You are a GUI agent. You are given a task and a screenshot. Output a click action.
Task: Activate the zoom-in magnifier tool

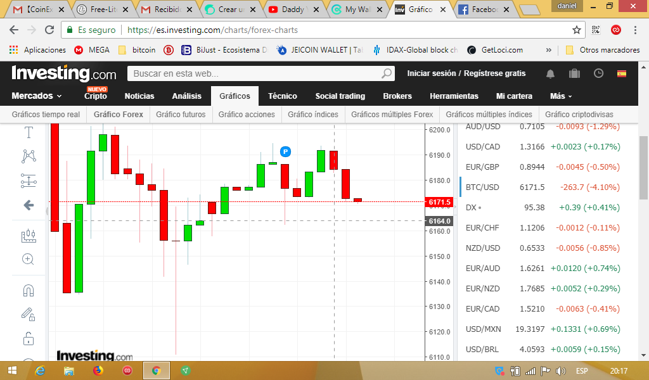coord(28,259)
